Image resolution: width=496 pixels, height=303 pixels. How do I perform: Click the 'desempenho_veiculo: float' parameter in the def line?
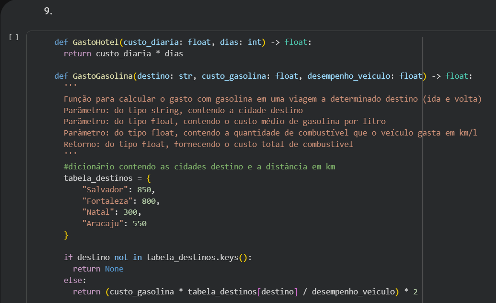click(365, 76)
